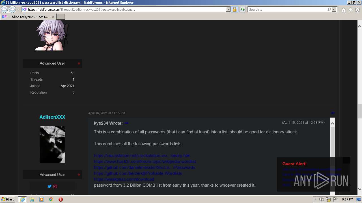
Task: Open search provider dropdown arrow
Action: click(x=334, y=9)
